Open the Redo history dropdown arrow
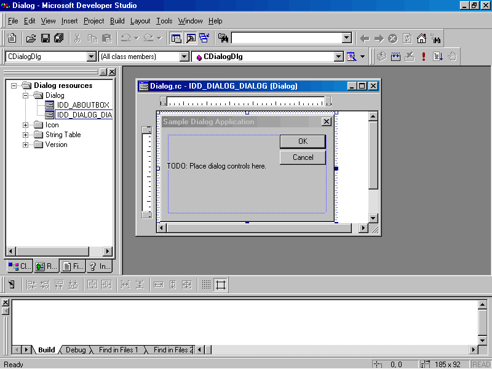This screenshot has height=369, width=492. tap(159, 38)
